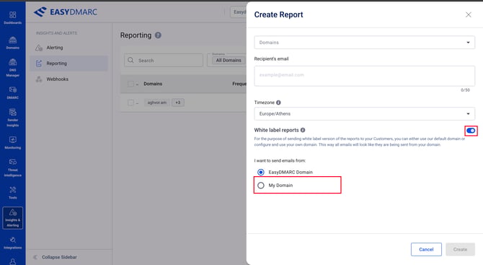483x265 pixels.
Task: Open the All Domains filter dropdown
Action: point(226,60)
